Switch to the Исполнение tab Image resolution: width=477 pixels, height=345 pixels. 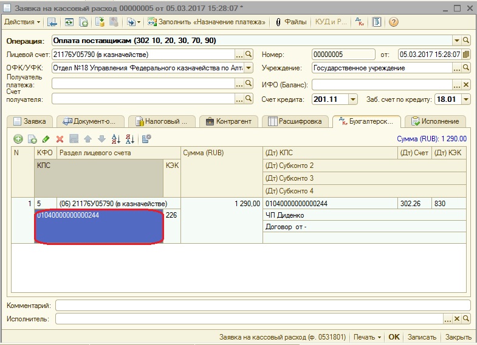tap(436, 121)
